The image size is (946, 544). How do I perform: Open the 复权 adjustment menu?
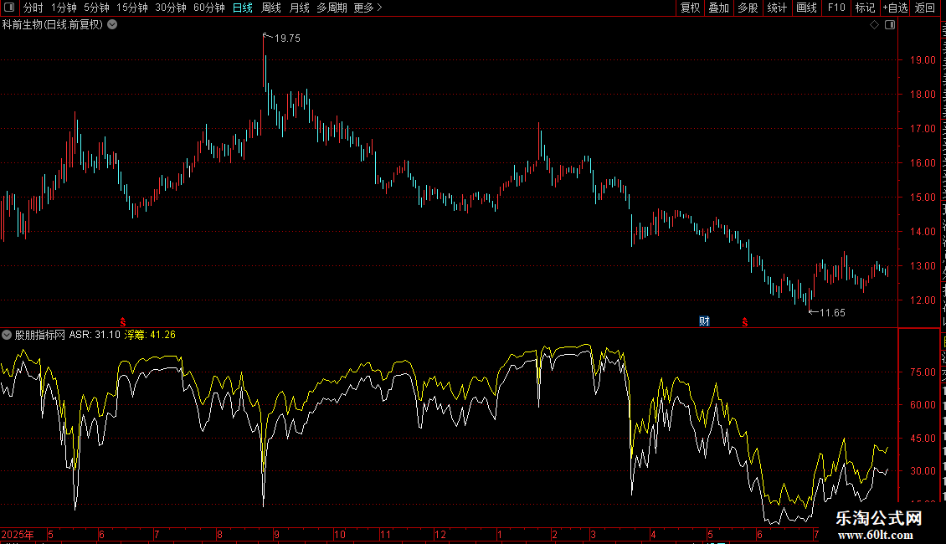(x=690, y=8)
